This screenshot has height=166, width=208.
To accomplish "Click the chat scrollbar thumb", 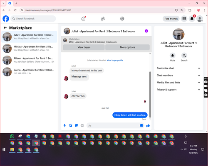I will (x=150, y=95).
